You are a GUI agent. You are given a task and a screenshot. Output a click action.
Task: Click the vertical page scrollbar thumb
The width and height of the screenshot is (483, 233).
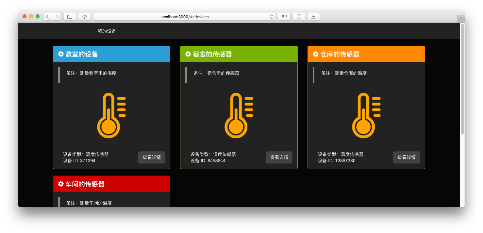click(462, 79)
